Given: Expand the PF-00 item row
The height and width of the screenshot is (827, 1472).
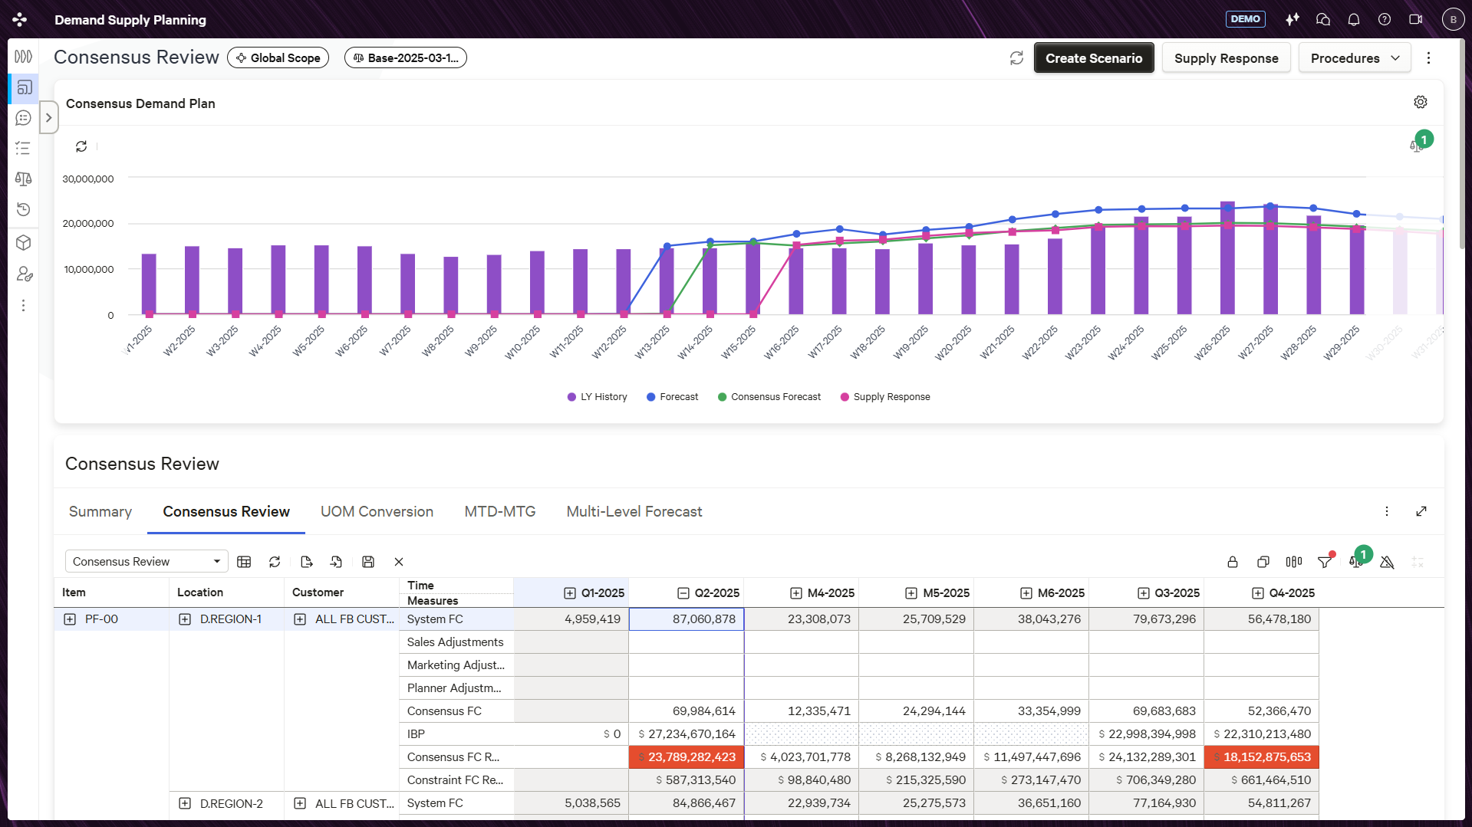Looking at the screenshot, I should (x=70, y=619).
